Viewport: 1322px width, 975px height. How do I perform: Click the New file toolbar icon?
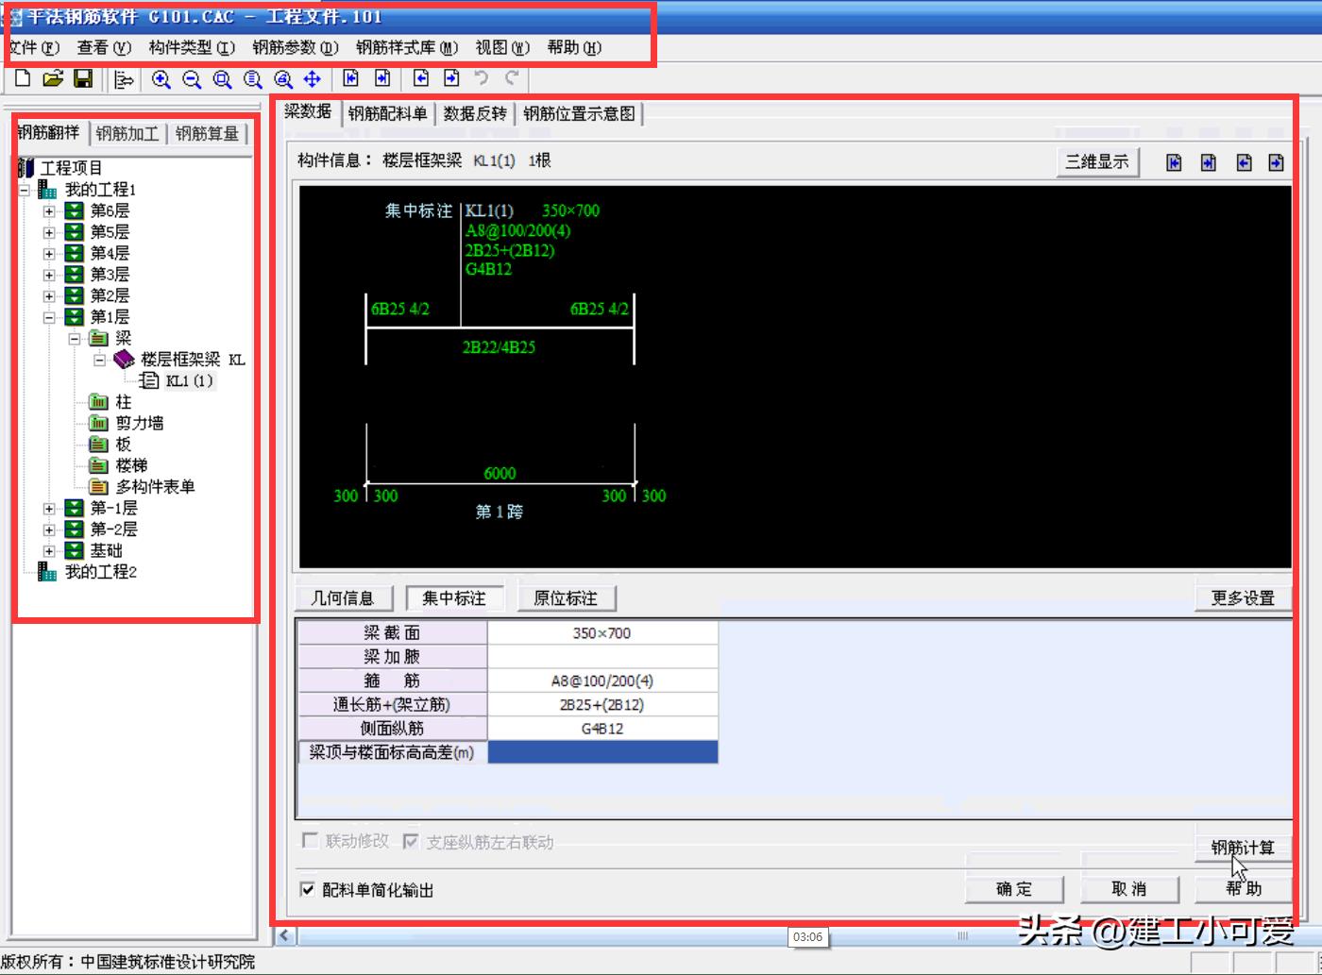[x=23, y=79]
